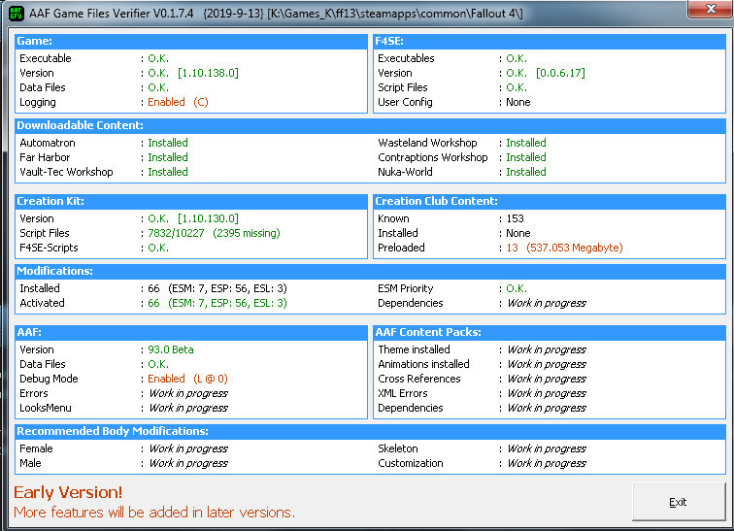Click Modifications Dependencies Work in progress

click(x=547, y=303)
